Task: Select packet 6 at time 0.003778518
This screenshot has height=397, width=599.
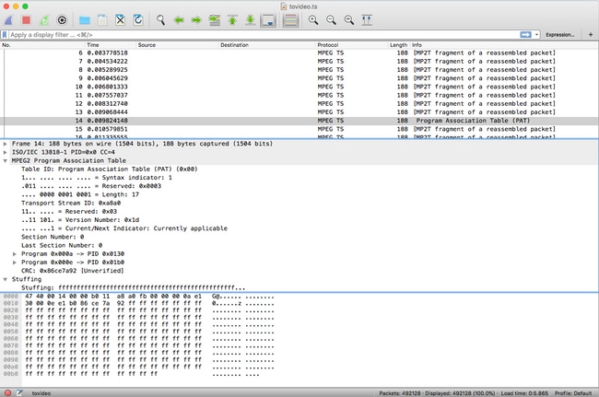Action: pos(299,53)
